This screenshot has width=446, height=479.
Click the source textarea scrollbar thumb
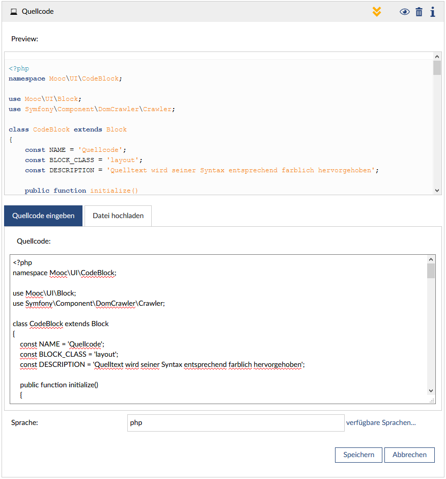(x=431, y=271)
